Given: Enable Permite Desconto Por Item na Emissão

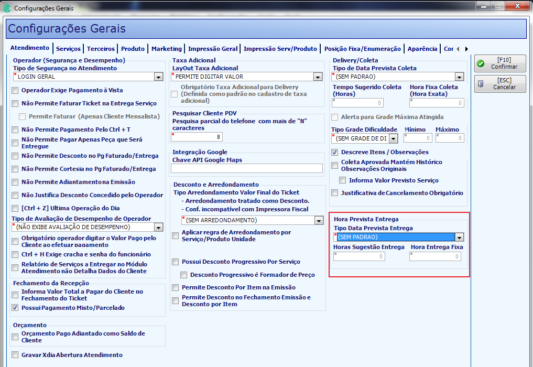Looking at the screenshot, I should pos(176,288).
